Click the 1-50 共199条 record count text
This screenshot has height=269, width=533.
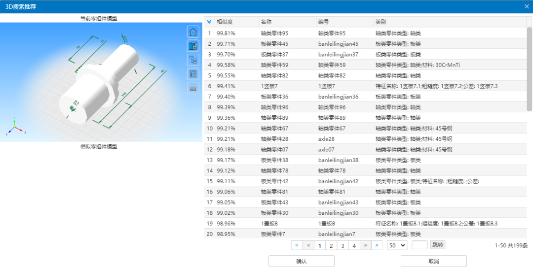point(511,245)
